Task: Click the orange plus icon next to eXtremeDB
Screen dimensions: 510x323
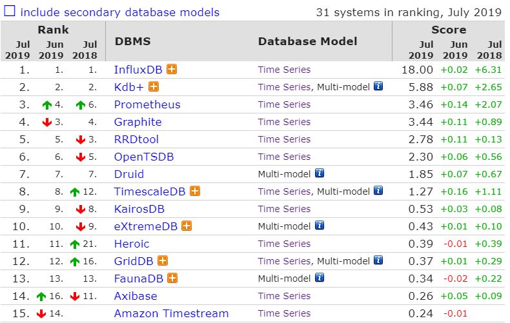Action: point(187,226)
